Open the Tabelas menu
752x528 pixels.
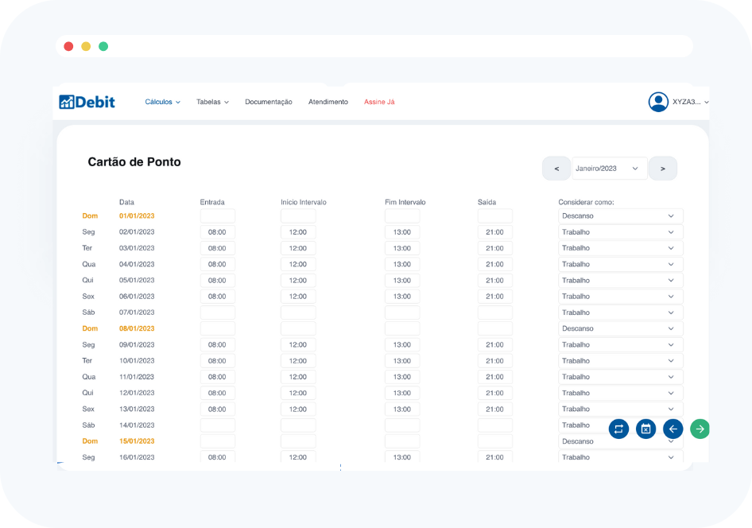coord(212,103)
